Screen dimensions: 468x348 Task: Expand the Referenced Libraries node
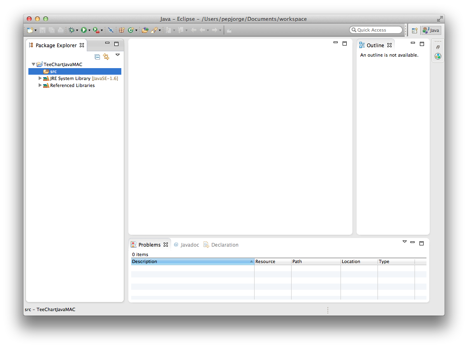40,85
